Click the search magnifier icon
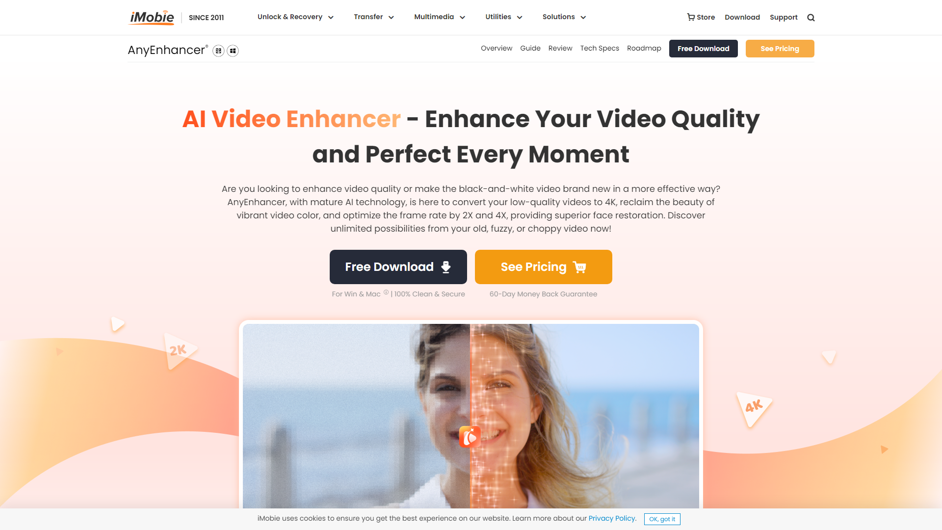 click(811, 18)
